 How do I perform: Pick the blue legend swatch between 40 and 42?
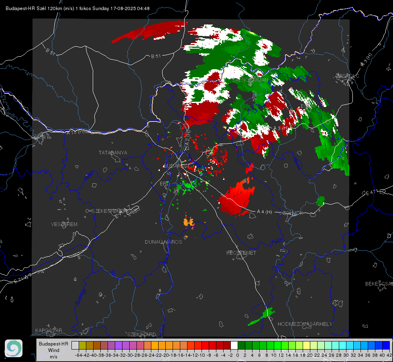tap(386, 345)
